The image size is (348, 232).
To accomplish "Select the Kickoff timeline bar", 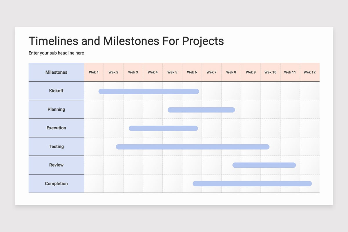I will (149, 91).
